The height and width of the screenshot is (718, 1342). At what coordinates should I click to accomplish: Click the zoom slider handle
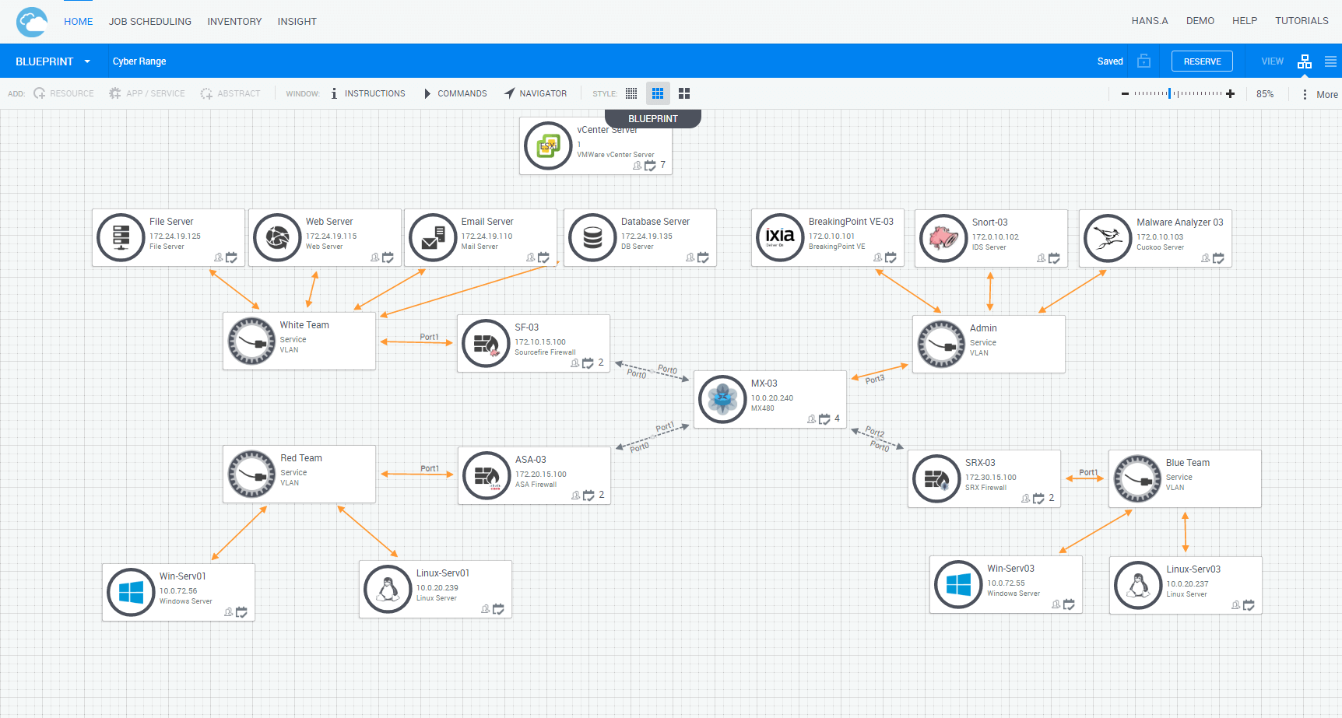pos(1169,93)
